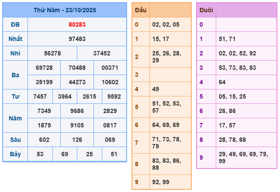This screenshot has height=192, width=280.
Task: Click Ba prize number 10602
Action: [x=110, y=82]
